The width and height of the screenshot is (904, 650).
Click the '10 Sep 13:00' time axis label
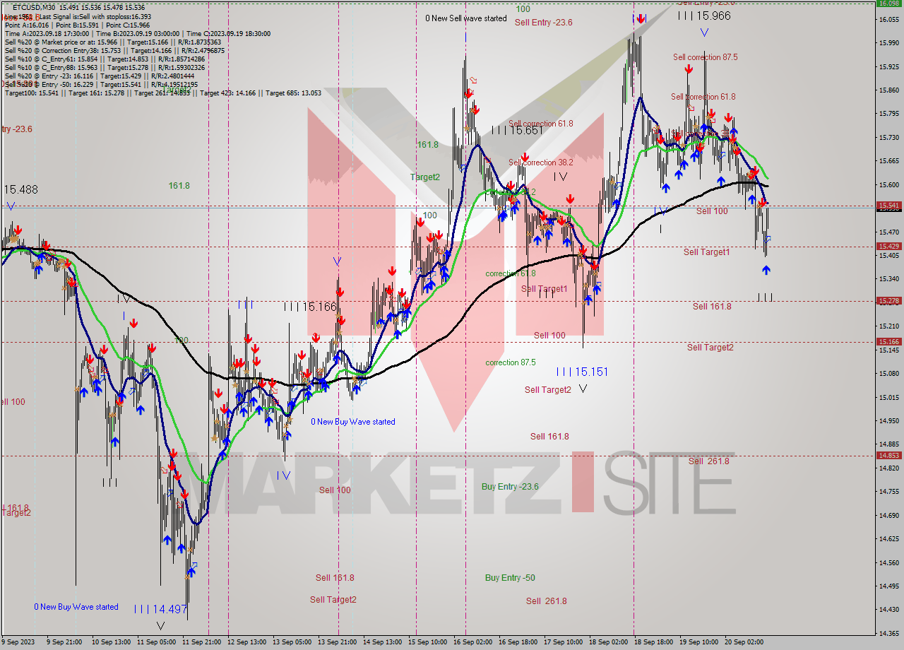[112, 642]
